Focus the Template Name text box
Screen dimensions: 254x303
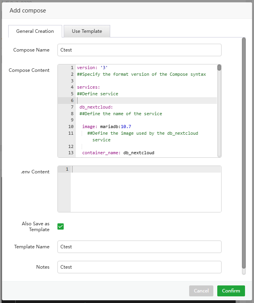tap(139, 247)
